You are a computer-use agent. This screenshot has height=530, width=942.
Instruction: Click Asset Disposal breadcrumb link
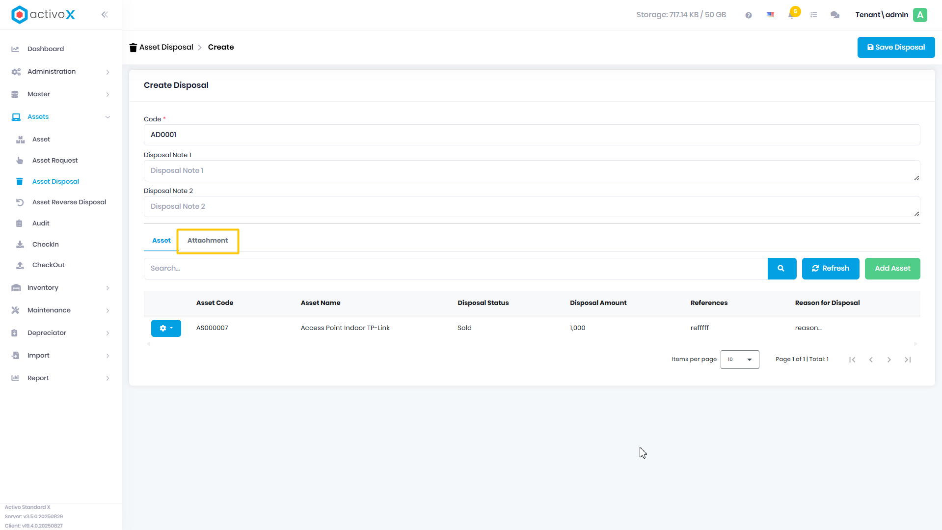[166, 47]
